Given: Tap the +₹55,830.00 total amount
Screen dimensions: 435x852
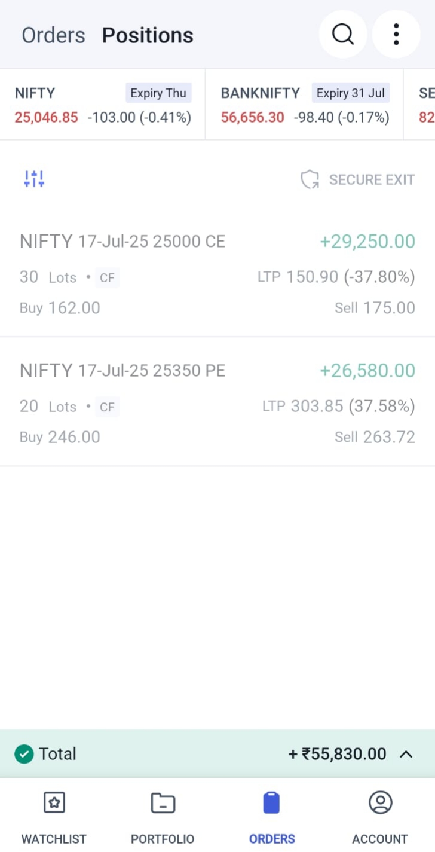Looking at the screenshot, I should (x=338, y=754).
